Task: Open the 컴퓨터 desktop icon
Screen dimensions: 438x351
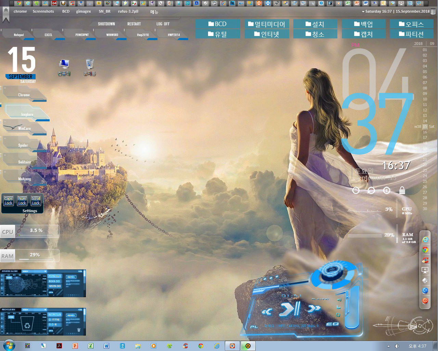Action: [x=64, y=68]
